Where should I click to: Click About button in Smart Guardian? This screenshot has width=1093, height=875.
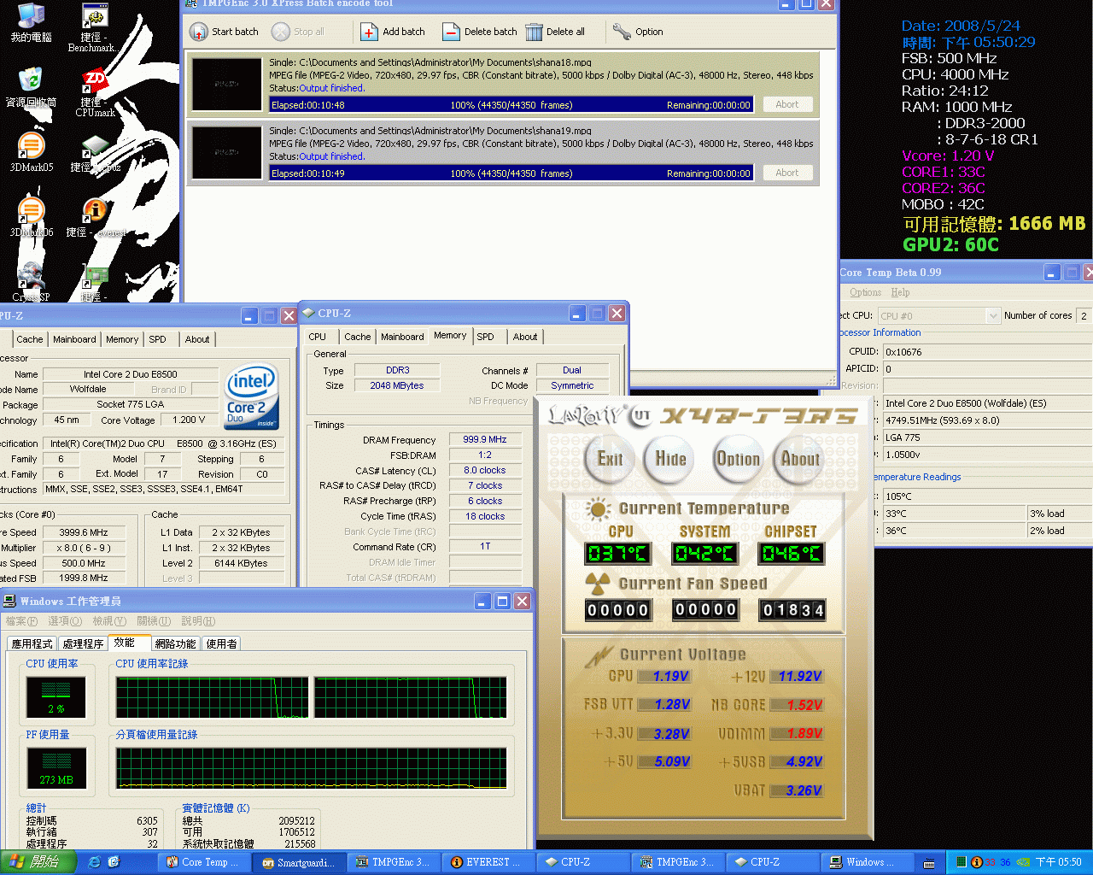(799, 460)
